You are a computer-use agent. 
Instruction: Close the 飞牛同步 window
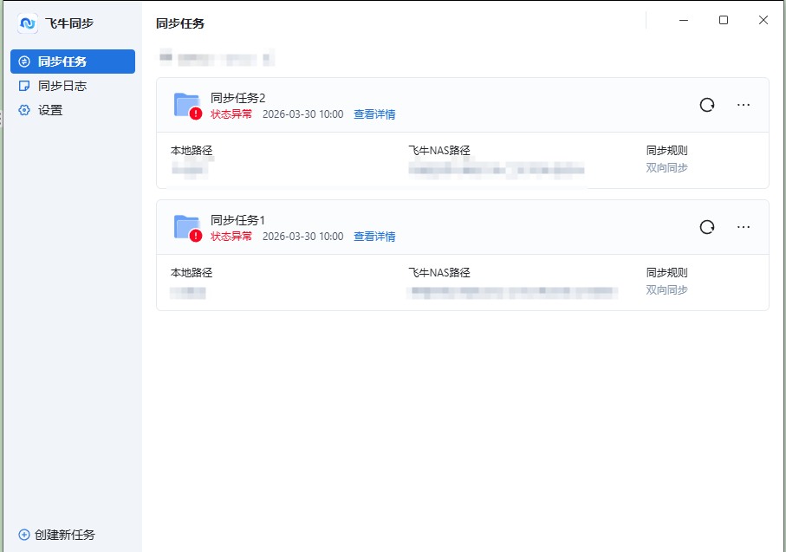763,20
